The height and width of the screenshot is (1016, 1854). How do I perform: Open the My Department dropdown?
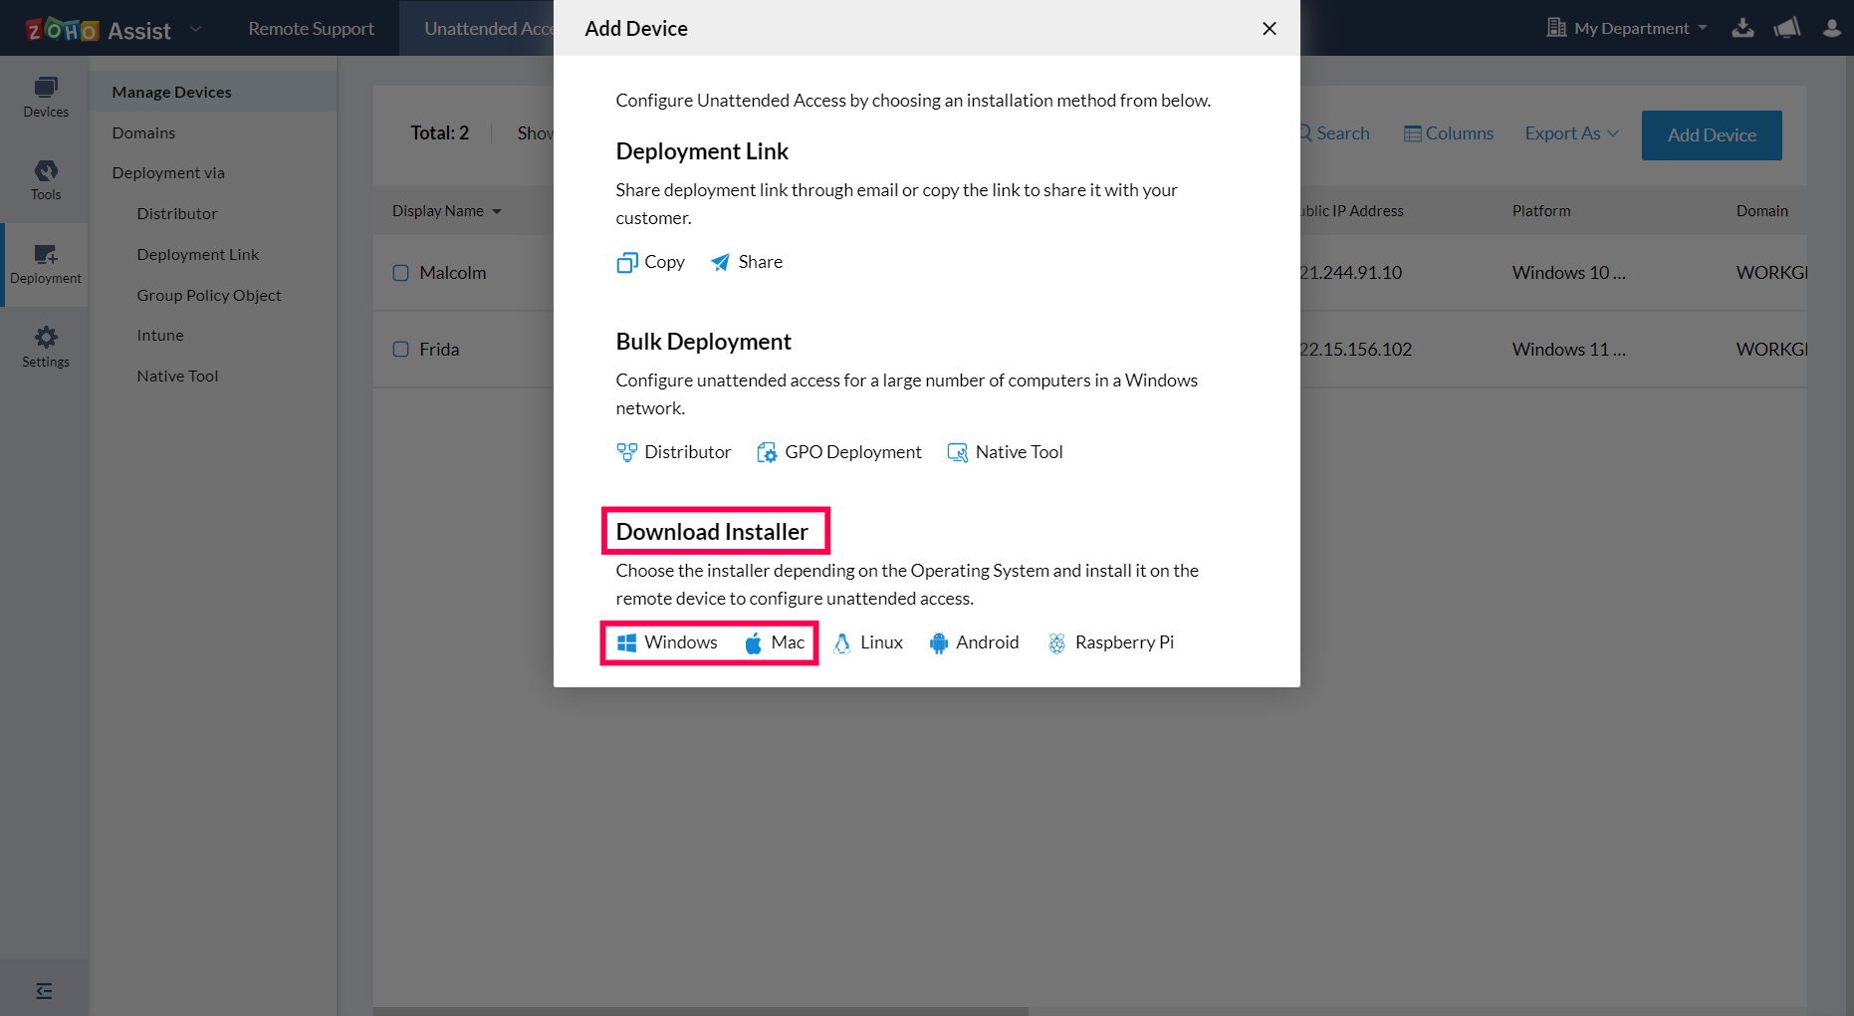(1633, 28)
